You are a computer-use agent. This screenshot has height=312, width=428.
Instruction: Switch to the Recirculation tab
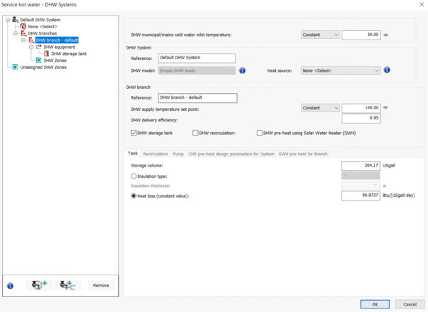point(155,153)
